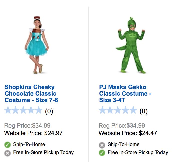Click the Shopkins Website Price $24.97 text

tap(33, 133)
